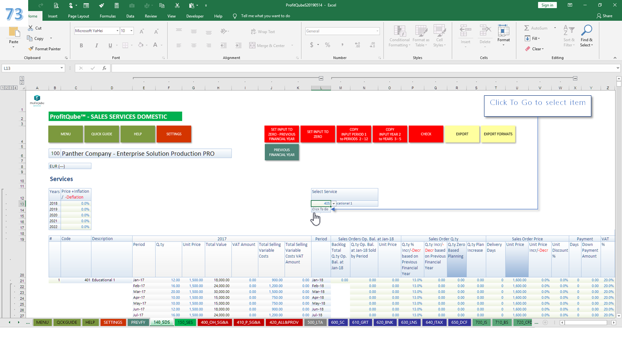Click the Borders icon
Screen dimensions: 622x350
125,45
